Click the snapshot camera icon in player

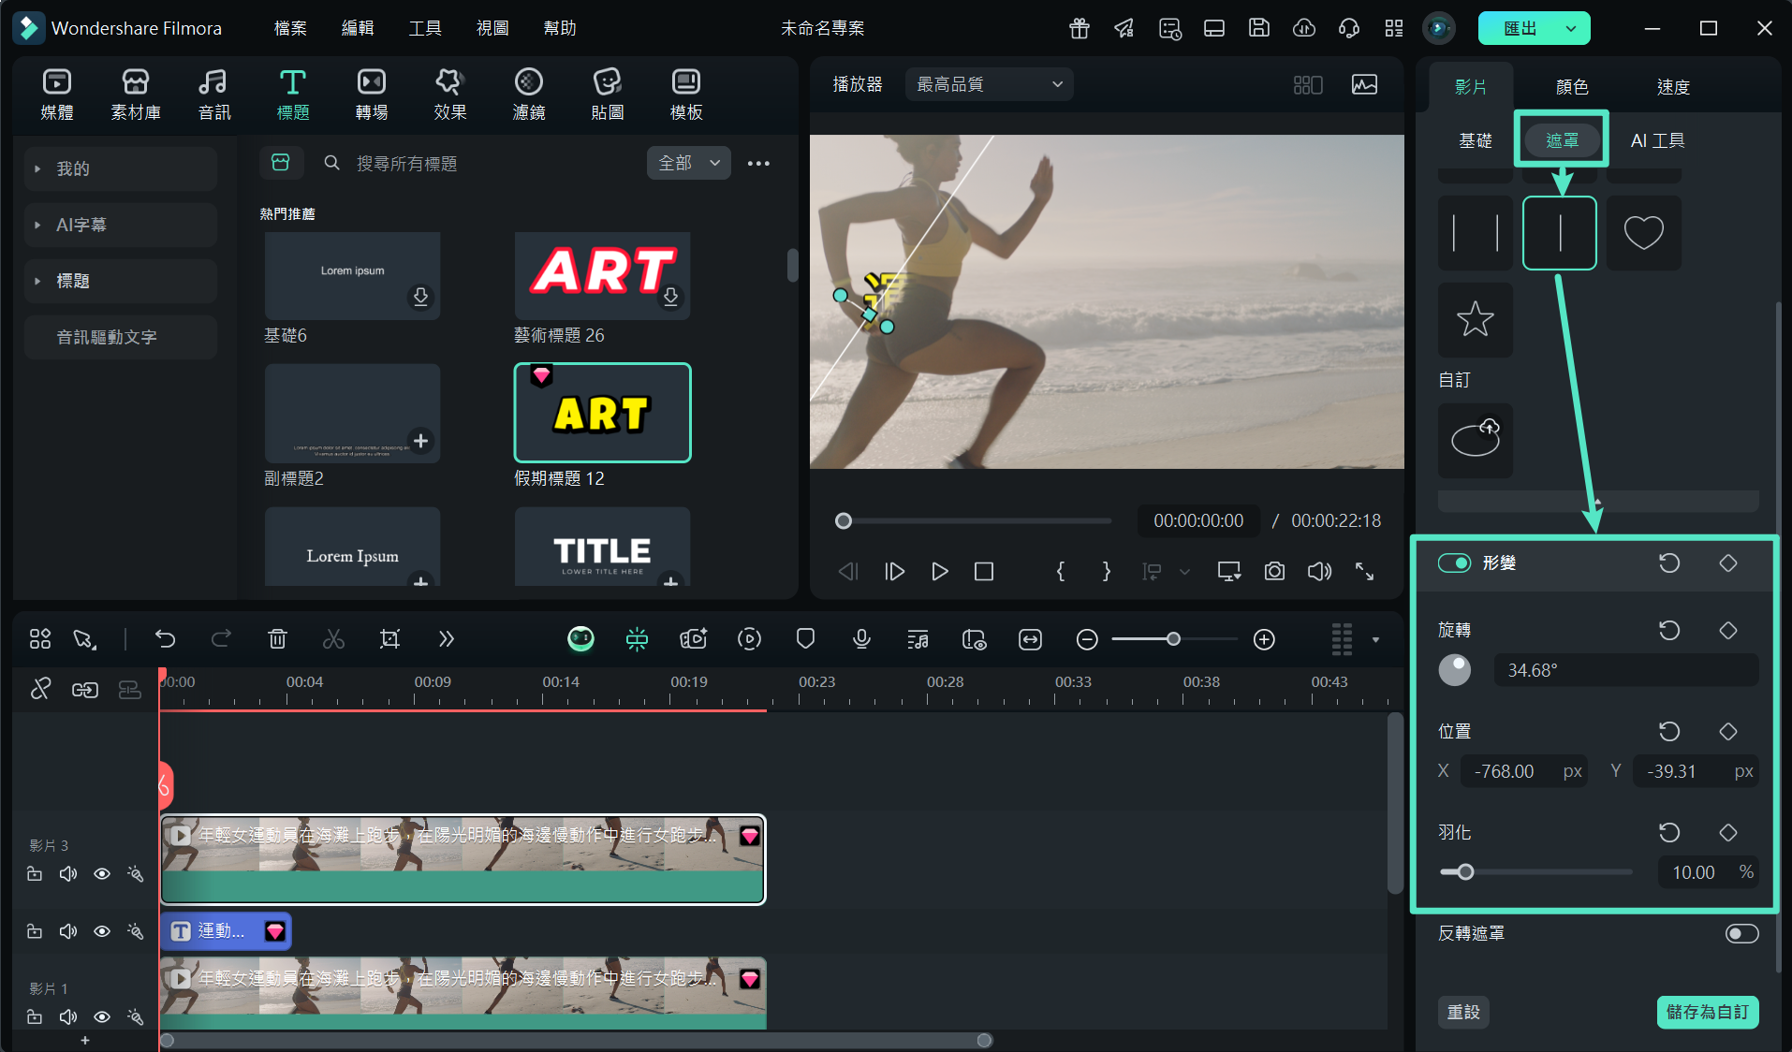[x=1274, y=571]
